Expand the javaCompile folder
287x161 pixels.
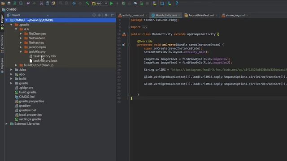[21, 47]
